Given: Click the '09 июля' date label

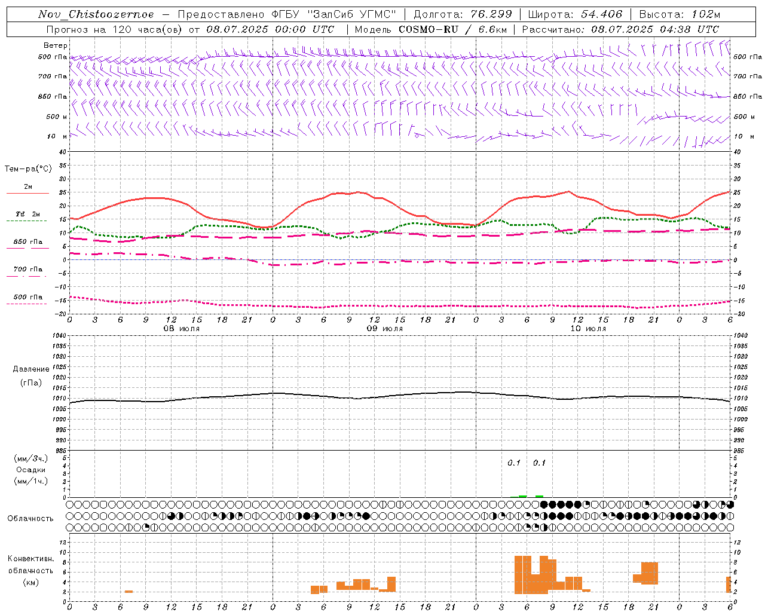Looking at the screenshot, I should [x=385, y=329].
